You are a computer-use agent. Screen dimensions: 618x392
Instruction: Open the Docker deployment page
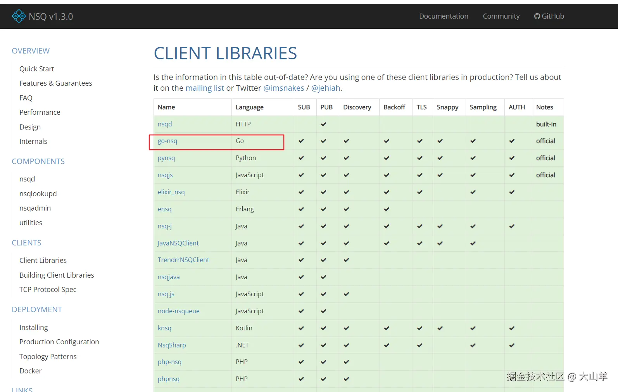click(x=31, y=371)
